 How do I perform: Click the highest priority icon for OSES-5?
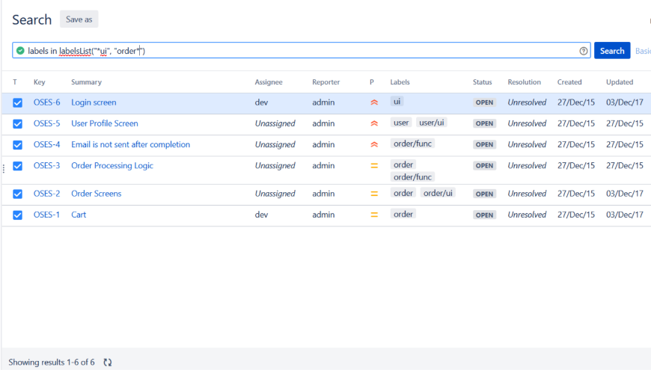coord(374,123)
